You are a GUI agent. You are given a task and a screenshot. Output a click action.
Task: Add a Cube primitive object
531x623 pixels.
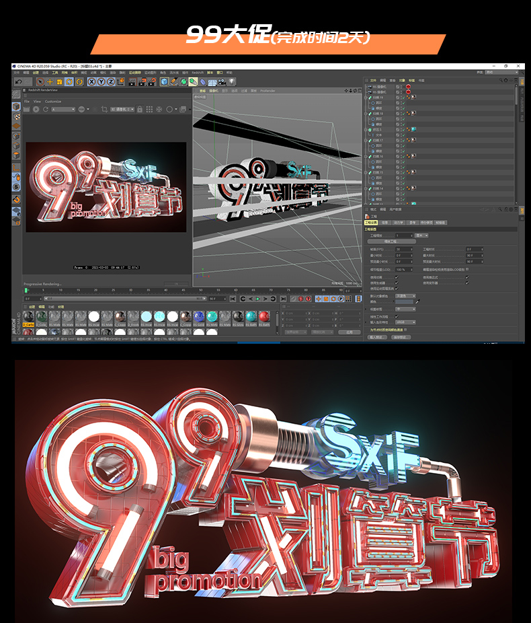coord(164,82)
